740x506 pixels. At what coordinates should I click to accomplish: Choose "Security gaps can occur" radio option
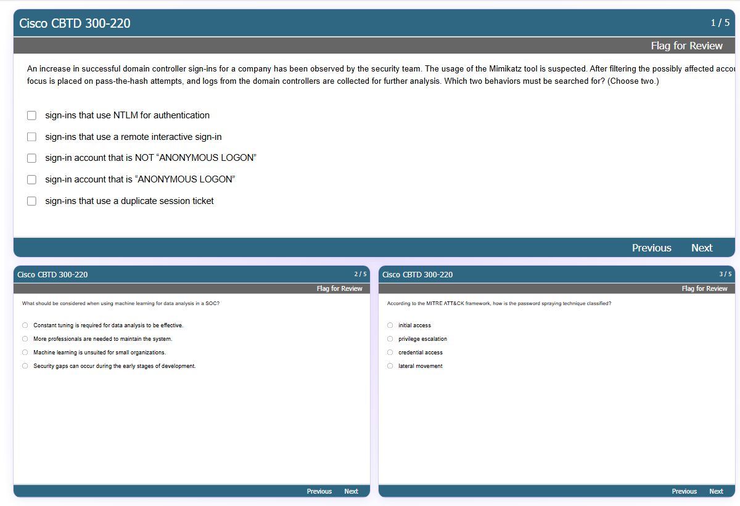tap(25, 366)
